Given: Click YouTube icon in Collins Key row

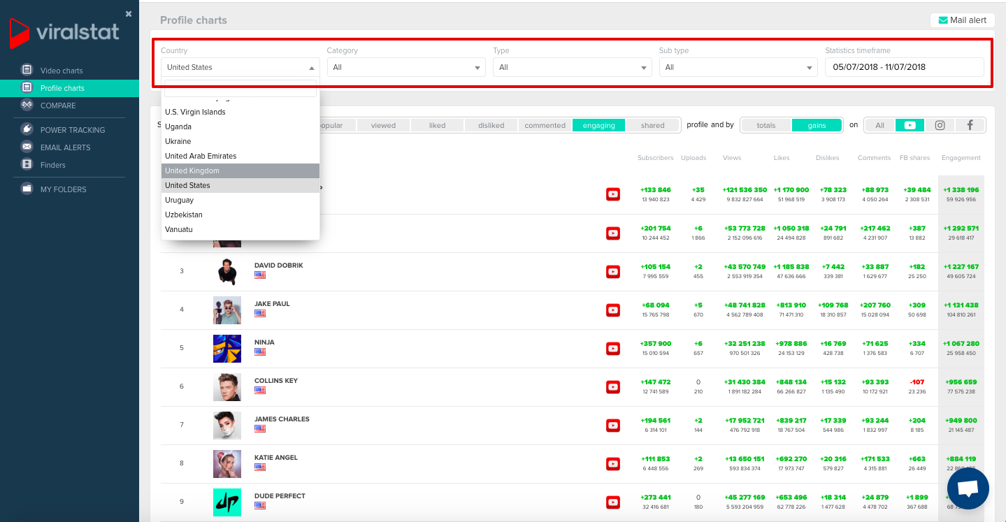Looking at the screenshot, I should point(612,386).
